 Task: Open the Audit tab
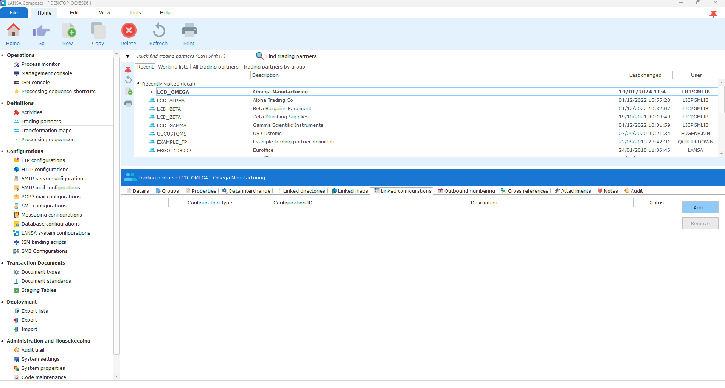(633, 191)
